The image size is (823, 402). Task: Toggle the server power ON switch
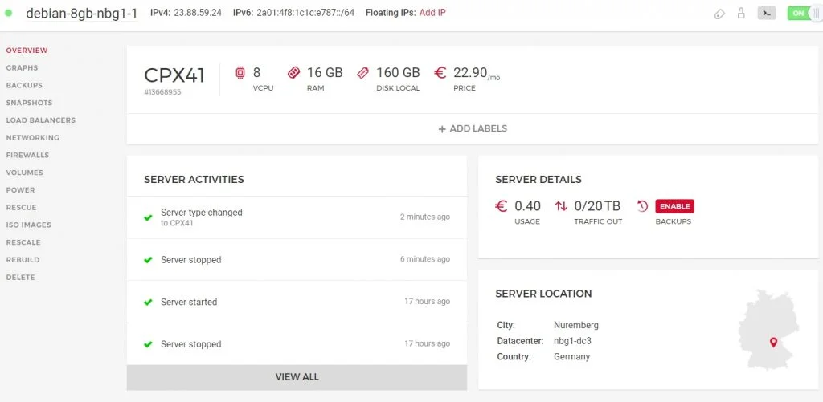(804, 14)
